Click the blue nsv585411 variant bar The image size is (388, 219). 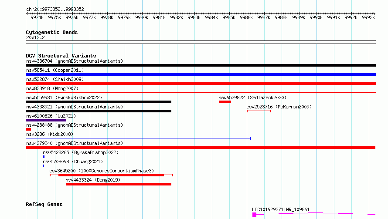[x=201, y=74]
